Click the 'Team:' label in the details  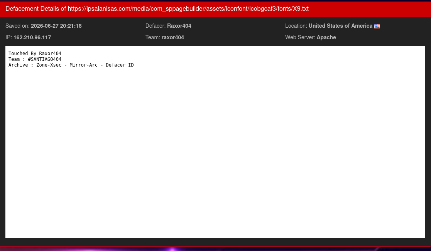[x=152, y=37]
